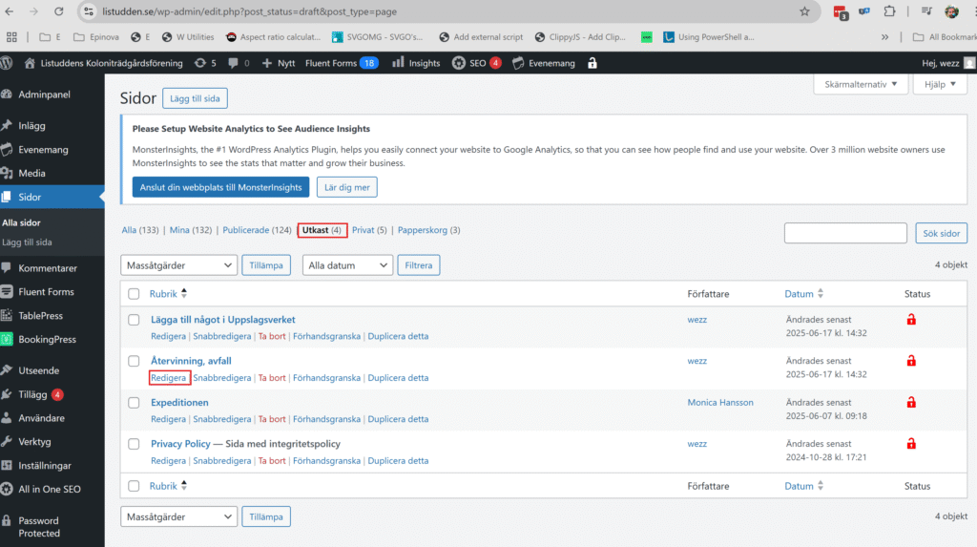Click Redigera under Återvinning, avfall
The width and height of the screenshot is (977, 547).
click(168, 378)
